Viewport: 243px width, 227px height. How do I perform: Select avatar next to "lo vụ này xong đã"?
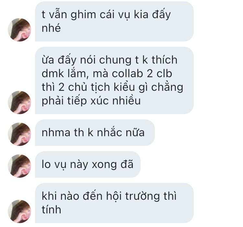[19, 166]
